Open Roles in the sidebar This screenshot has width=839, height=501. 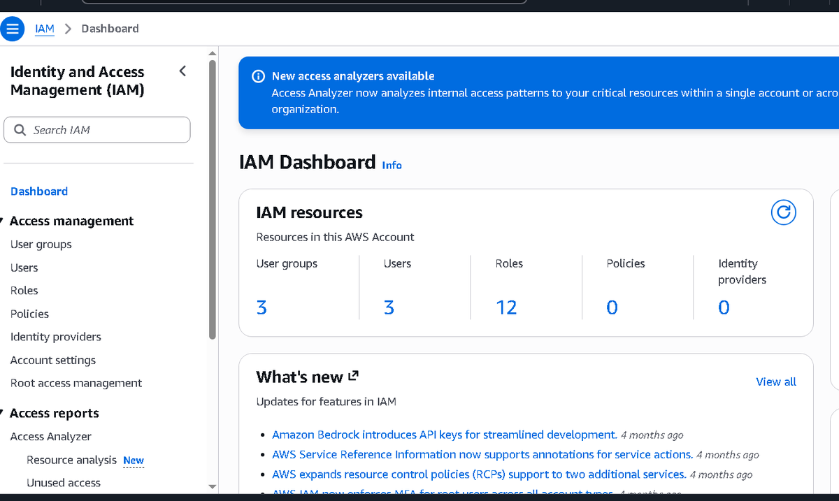click(x=24, y=291)
